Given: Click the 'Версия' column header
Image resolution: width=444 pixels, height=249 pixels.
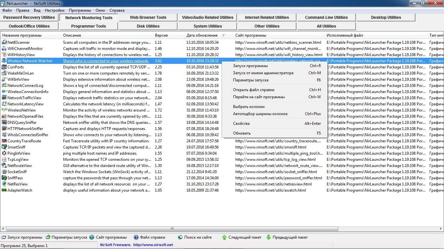Looking at the screenshot, I should 168,35.
